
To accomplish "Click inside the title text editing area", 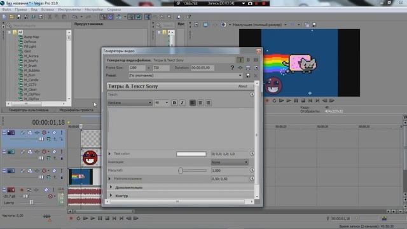I will [181, 128].
